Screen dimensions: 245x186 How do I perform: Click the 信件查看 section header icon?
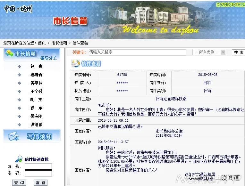(x=75, y=63)
